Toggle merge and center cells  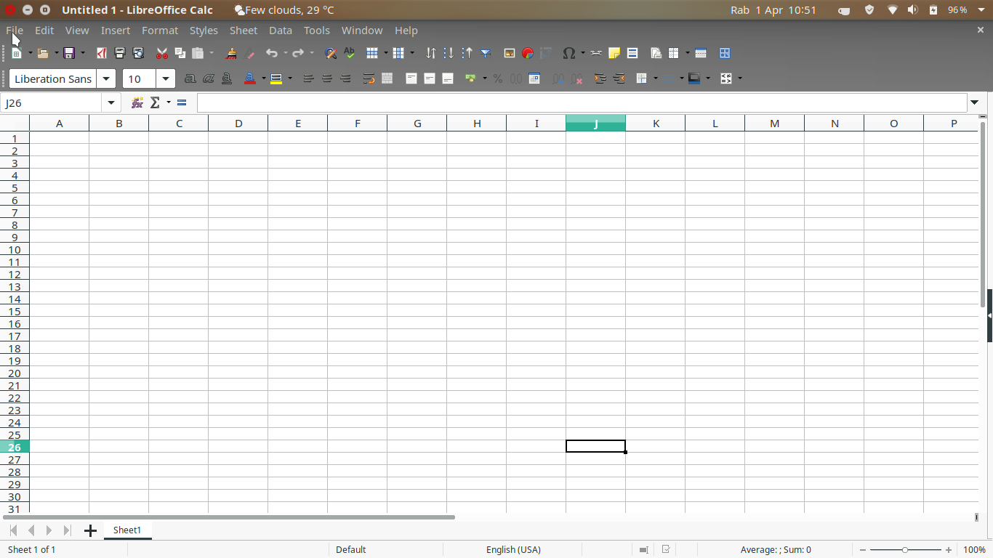coord(387,78)
